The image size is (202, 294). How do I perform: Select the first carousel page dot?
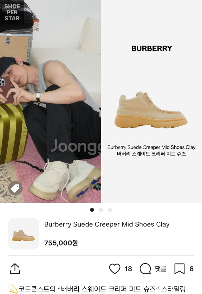coord(92,210)
